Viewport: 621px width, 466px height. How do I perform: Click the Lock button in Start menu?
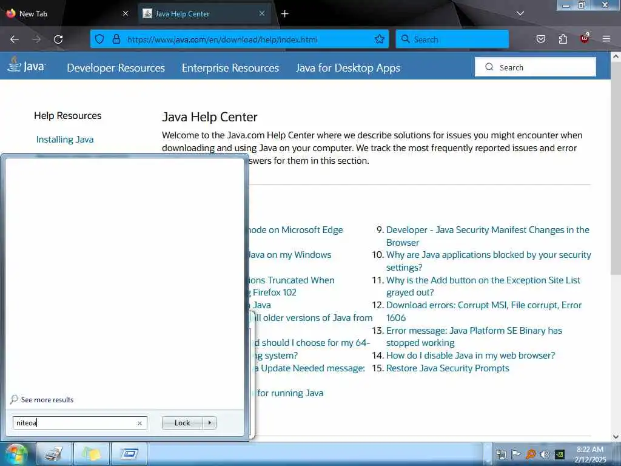[x=182, y=423]
